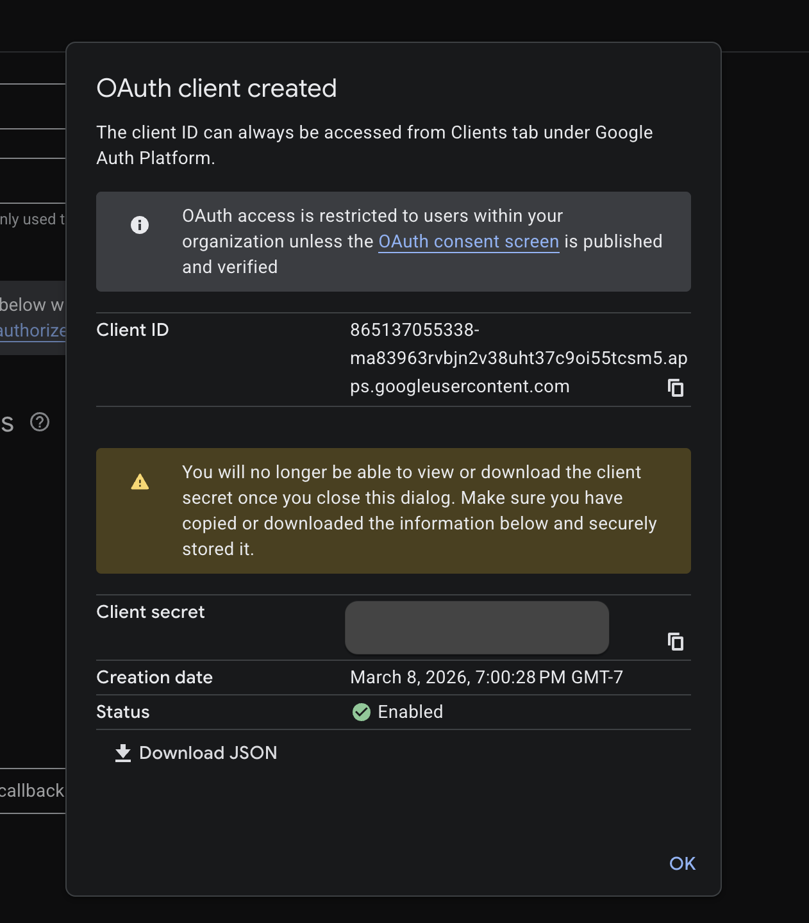This screenshot has width=809, height=923.
Task: Click the 'The client ID can always be accessed' text
Action: coord(374,146)
